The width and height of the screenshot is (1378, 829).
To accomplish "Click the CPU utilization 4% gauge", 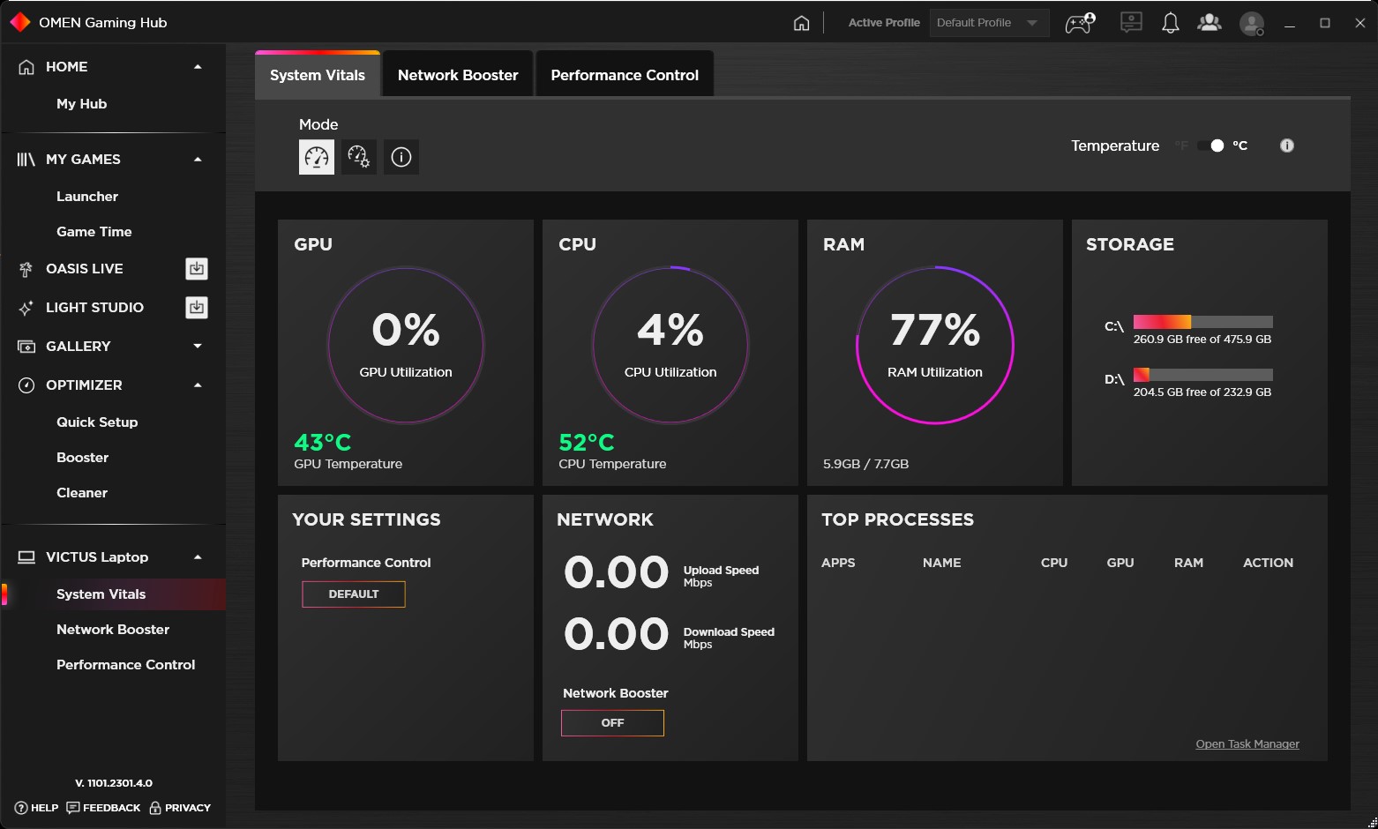I will coord(670,346).
